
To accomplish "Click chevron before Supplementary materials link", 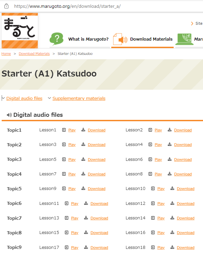I will (49, 98).
